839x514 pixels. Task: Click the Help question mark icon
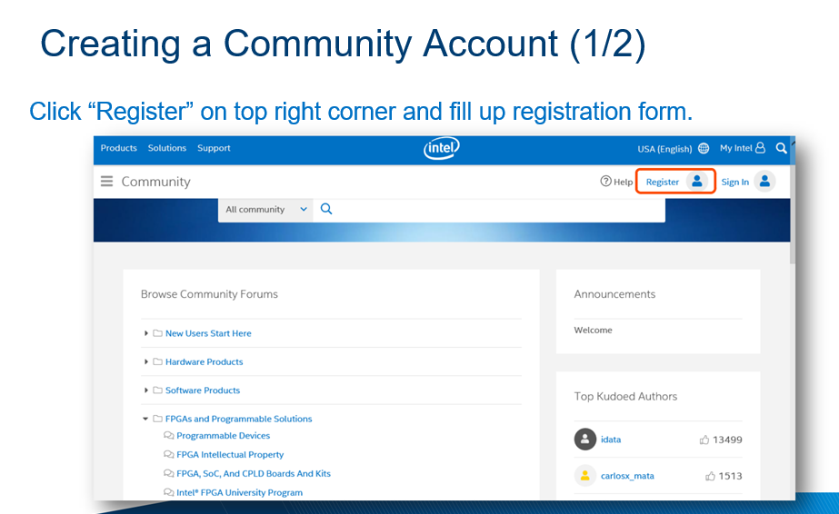pos(605,181)
